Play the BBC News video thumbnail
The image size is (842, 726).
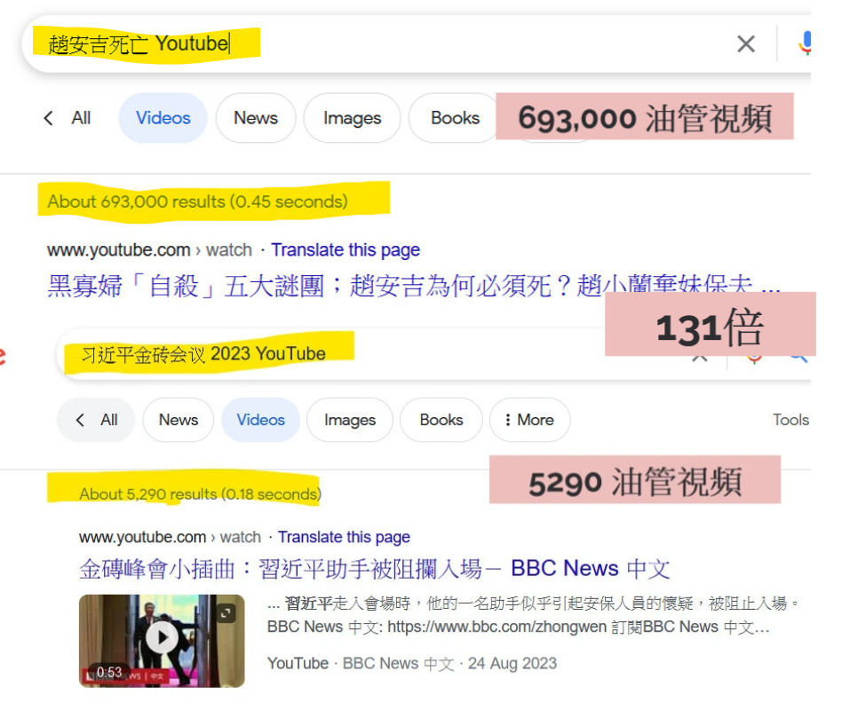[162, 640]
